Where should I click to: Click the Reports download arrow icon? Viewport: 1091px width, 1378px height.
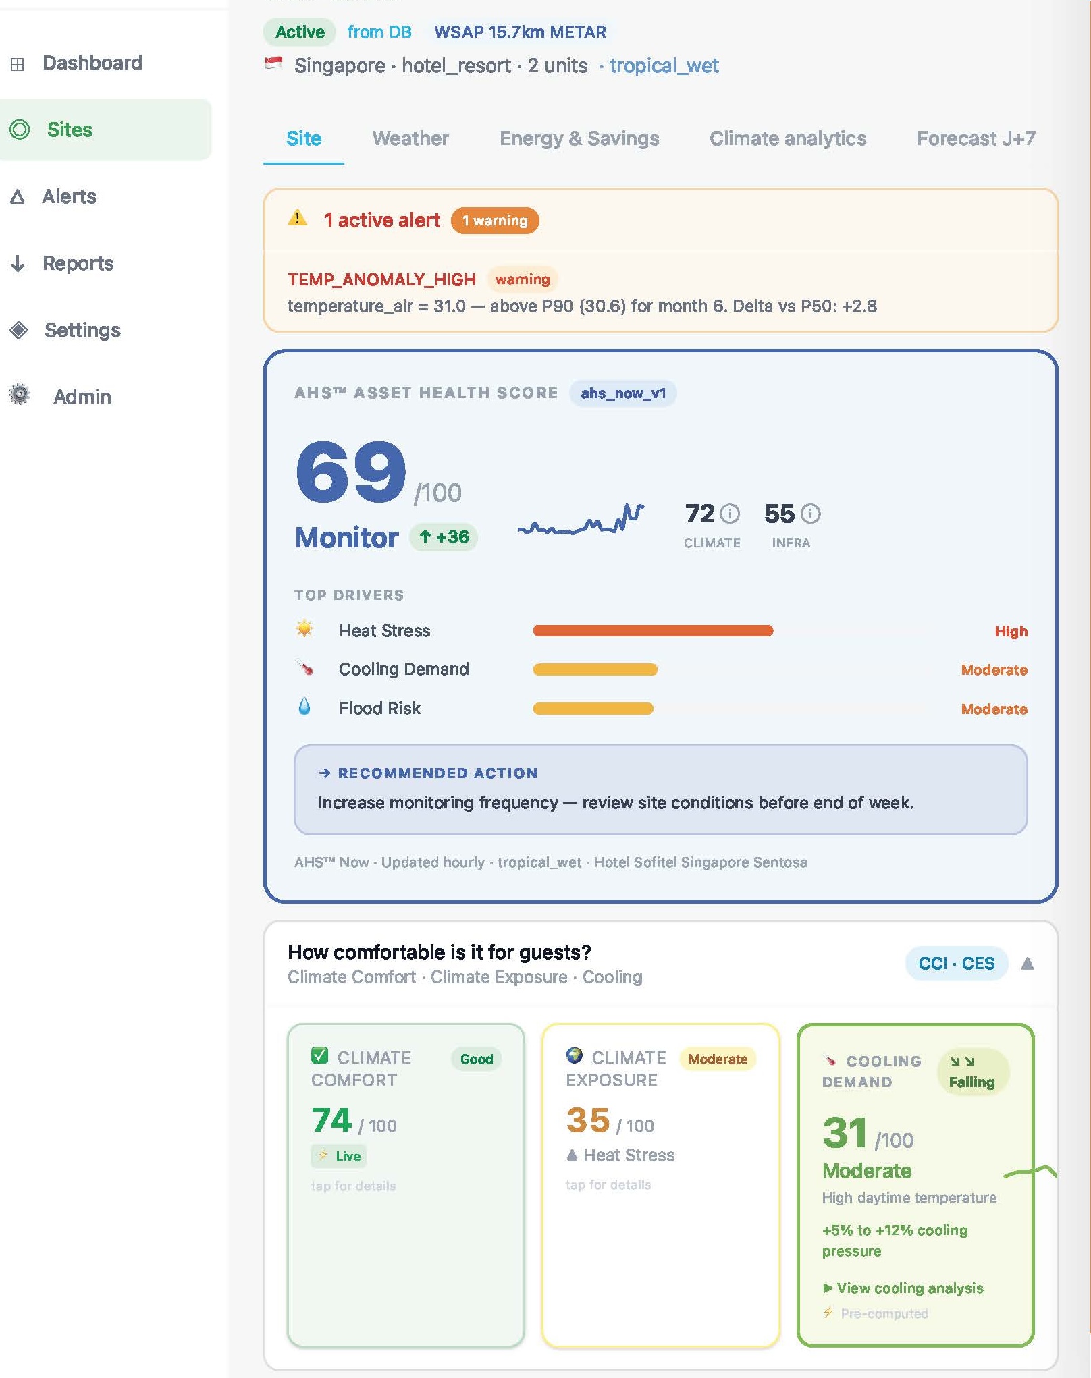tap(18, 263)
